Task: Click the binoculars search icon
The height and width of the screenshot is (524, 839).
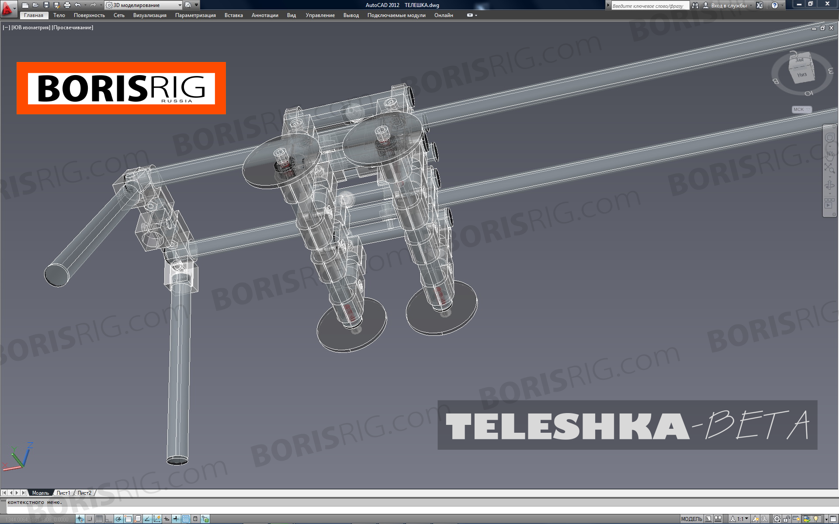Action: click(x=695, y=6)
